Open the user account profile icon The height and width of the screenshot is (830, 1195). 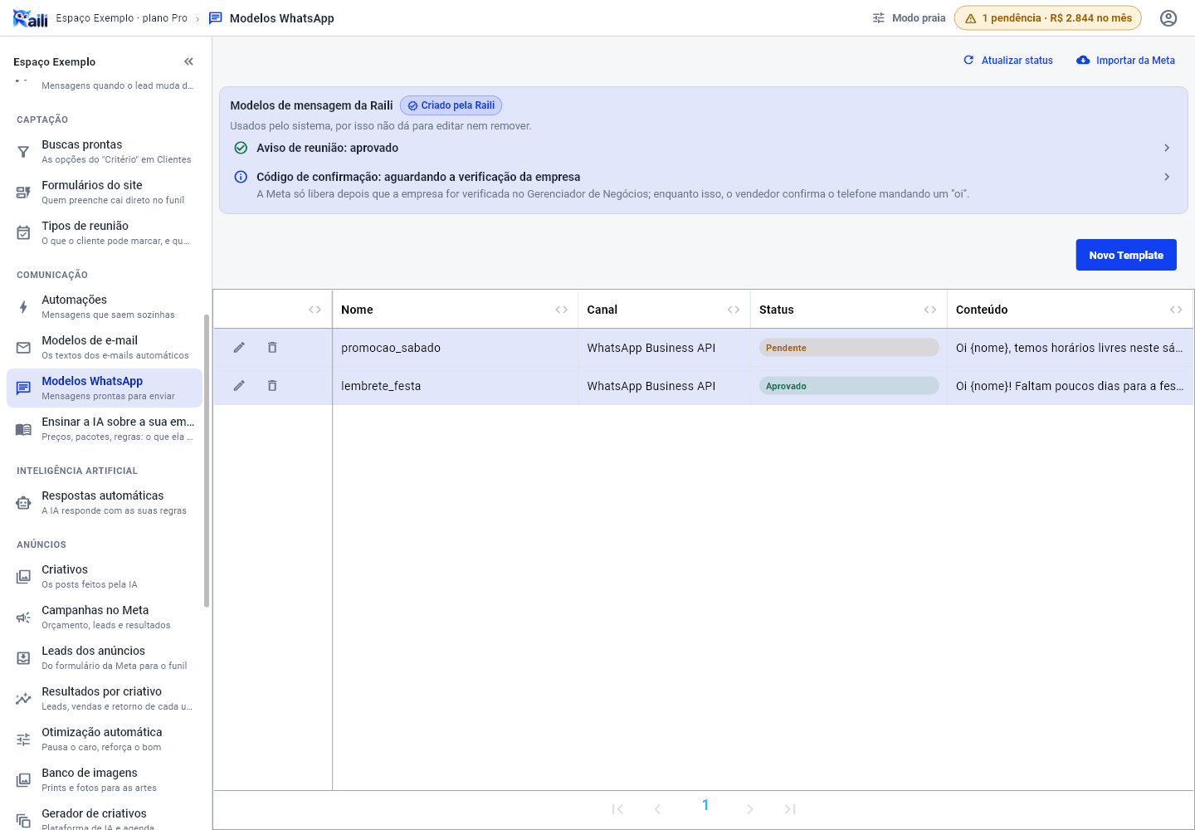1168,18
